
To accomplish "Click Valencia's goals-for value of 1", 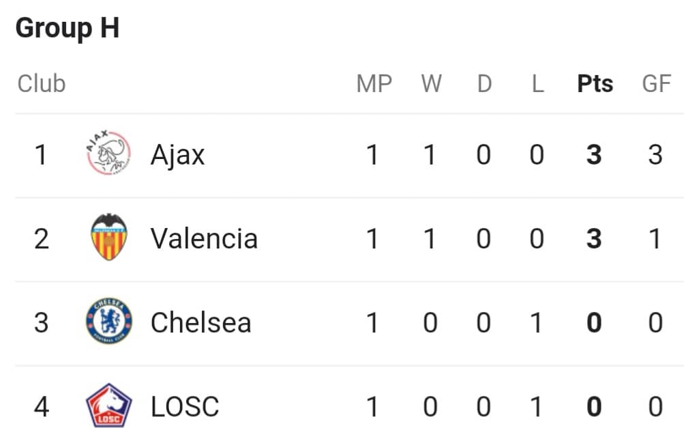I will (655, 238).
